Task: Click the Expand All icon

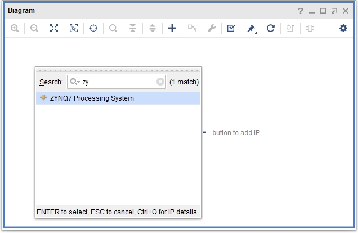Action: click(x=153, y=28)
